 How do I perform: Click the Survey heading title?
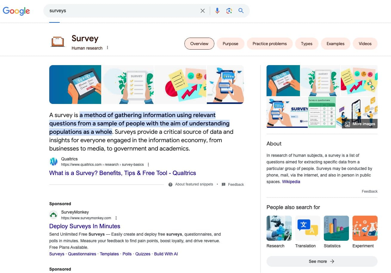(85, 39)
